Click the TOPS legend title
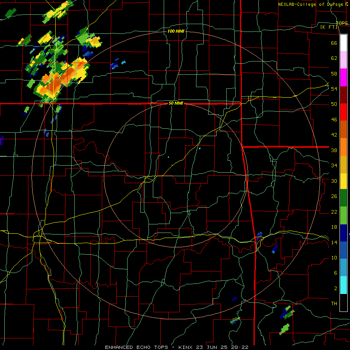This screenshot has height=350, width=350. [x=342, y=23]
